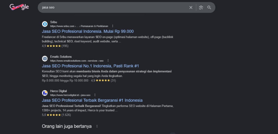Click the 4,9 rating with (195) reviews

click(x=55, y=46)
